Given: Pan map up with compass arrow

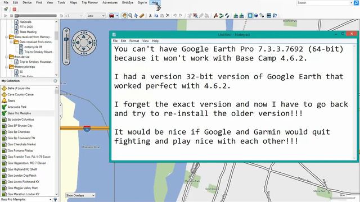Looking at the screenshot, I should tap(84, 36).
